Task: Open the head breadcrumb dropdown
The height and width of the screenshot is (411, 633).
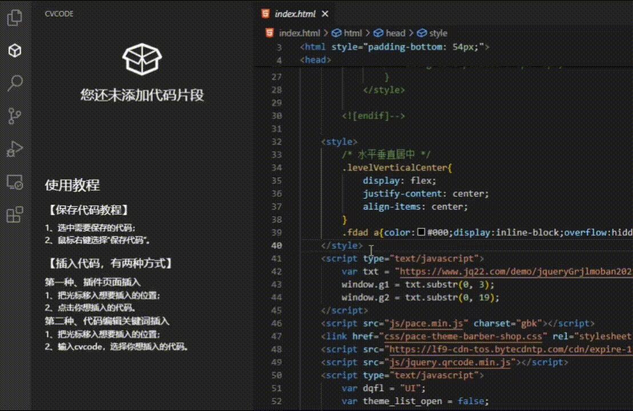Action: click(390, 33)
